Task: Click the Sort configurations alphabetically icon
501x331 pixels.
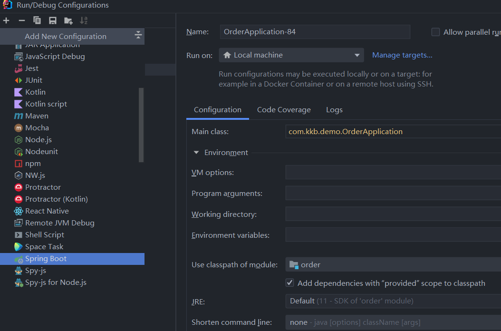Action: 84,21
